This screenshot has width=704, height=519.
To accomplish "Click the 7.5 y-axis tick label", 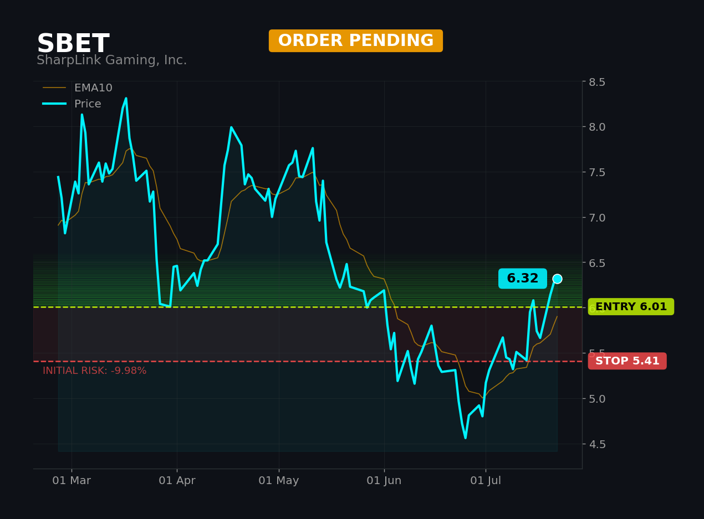I will [598, 172].
